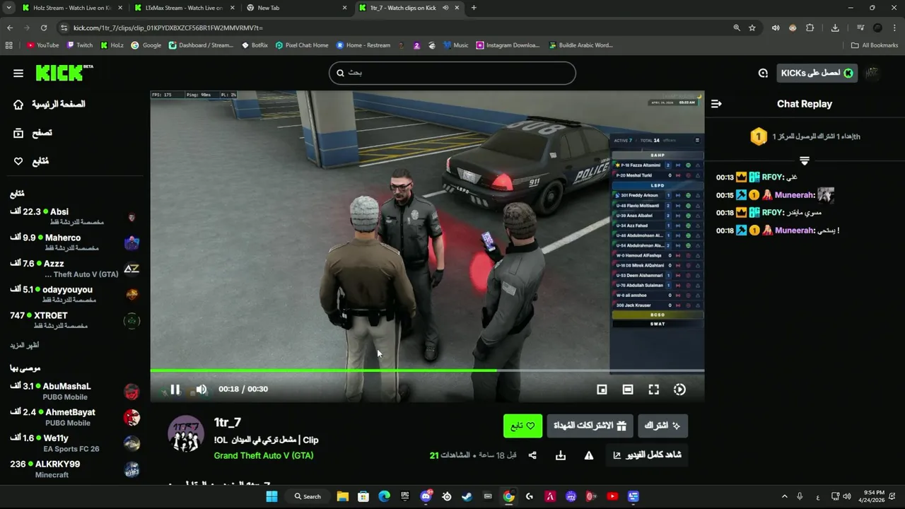The image size is (905, 509).
Task: Open the hamburger sidebar menu
Action: (18, 73)
